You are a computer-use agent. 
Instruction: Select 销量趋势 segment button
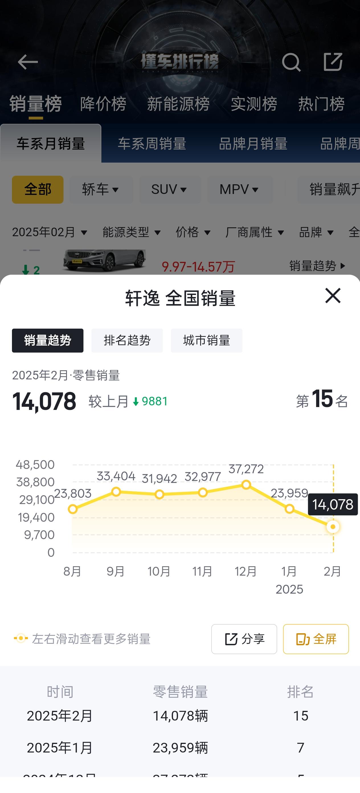click(48, 341)
